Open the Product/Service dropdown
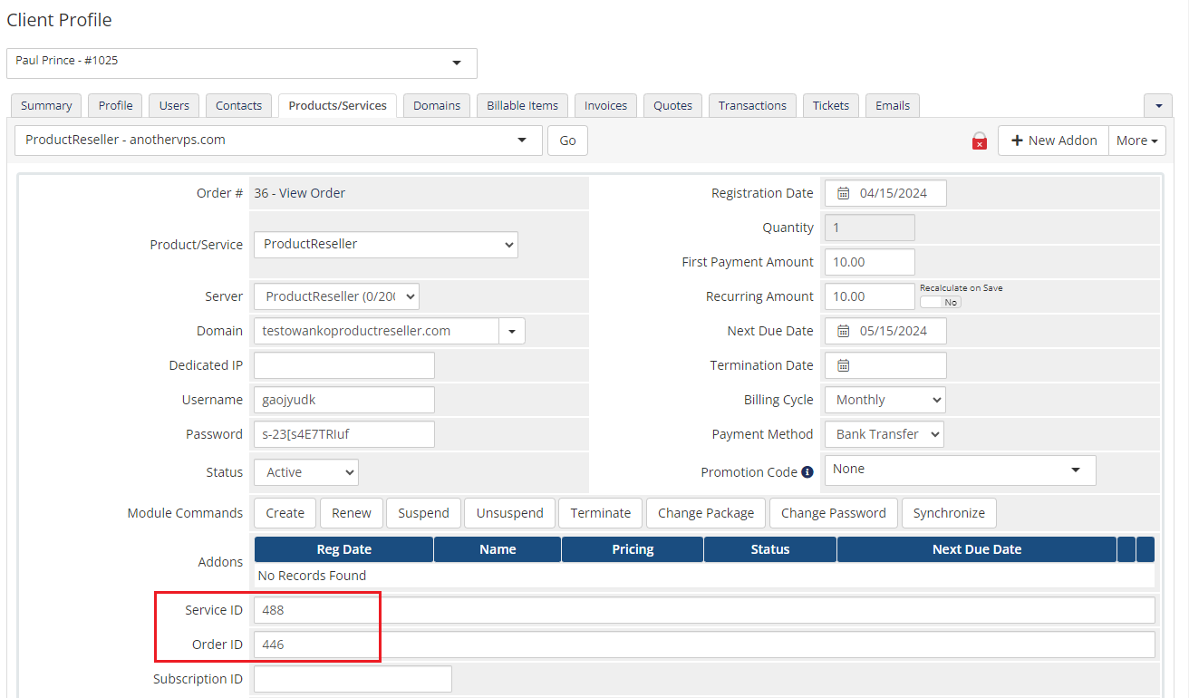1189x698 pixels. (x=386, y=244)
